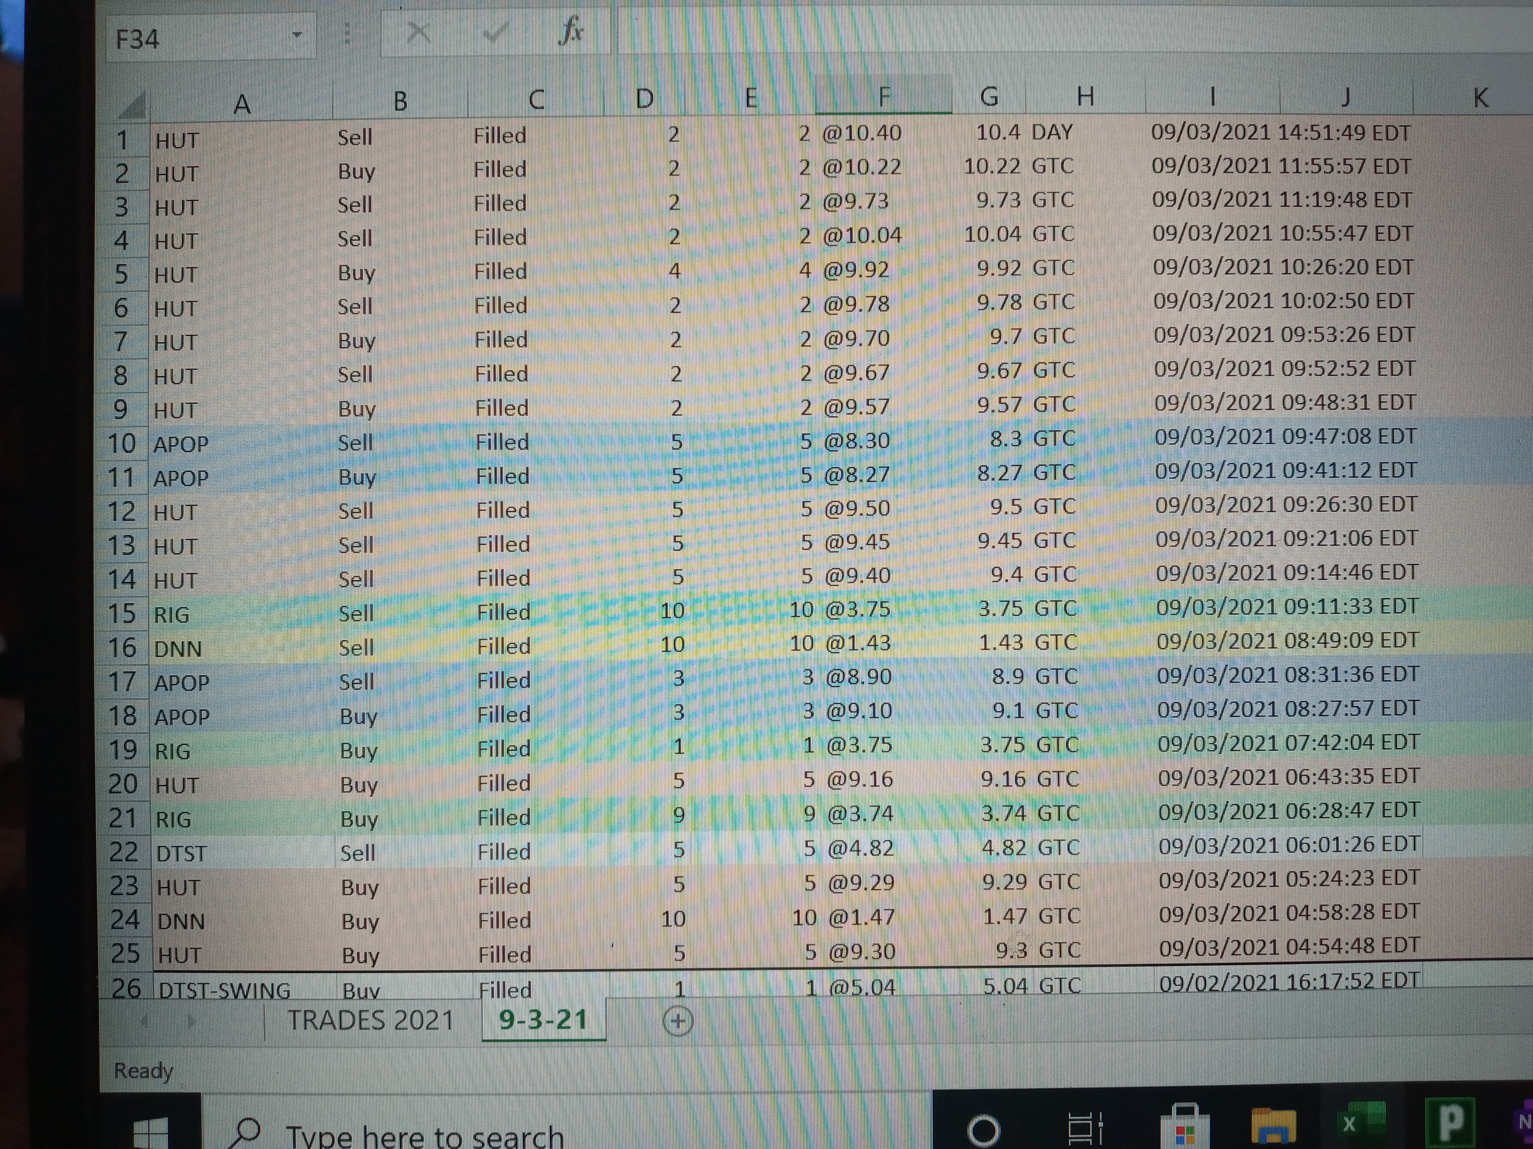Click the Cancel X formula bar icon

pyautogui.click(x=419, y=32)
